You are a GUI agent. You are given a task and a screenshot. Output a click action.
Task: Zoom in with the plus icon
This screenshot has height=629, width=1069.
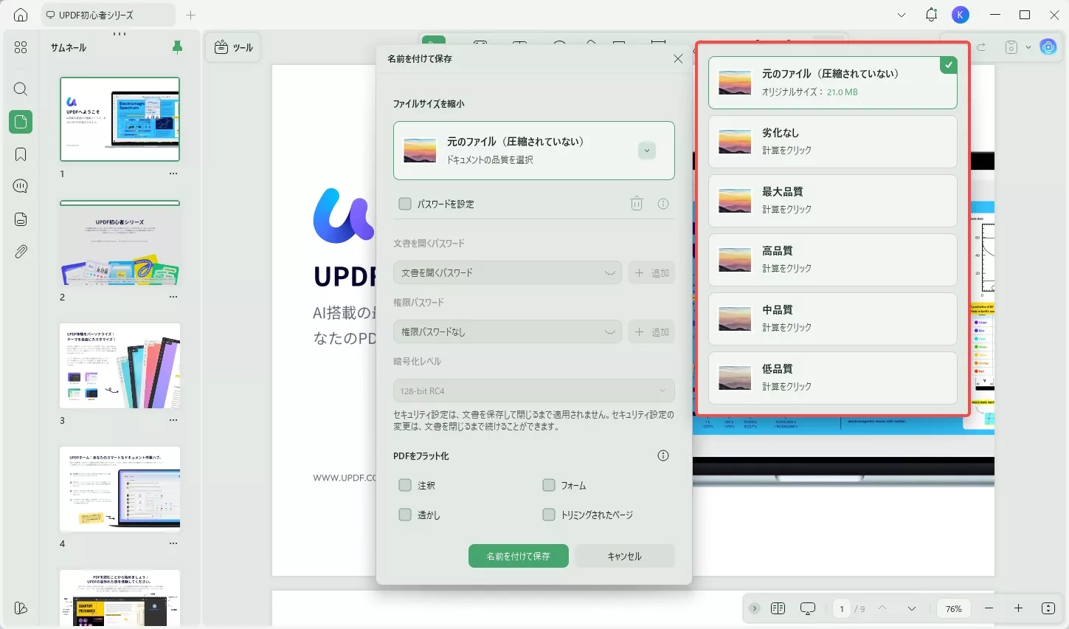tap(1018, 608)
